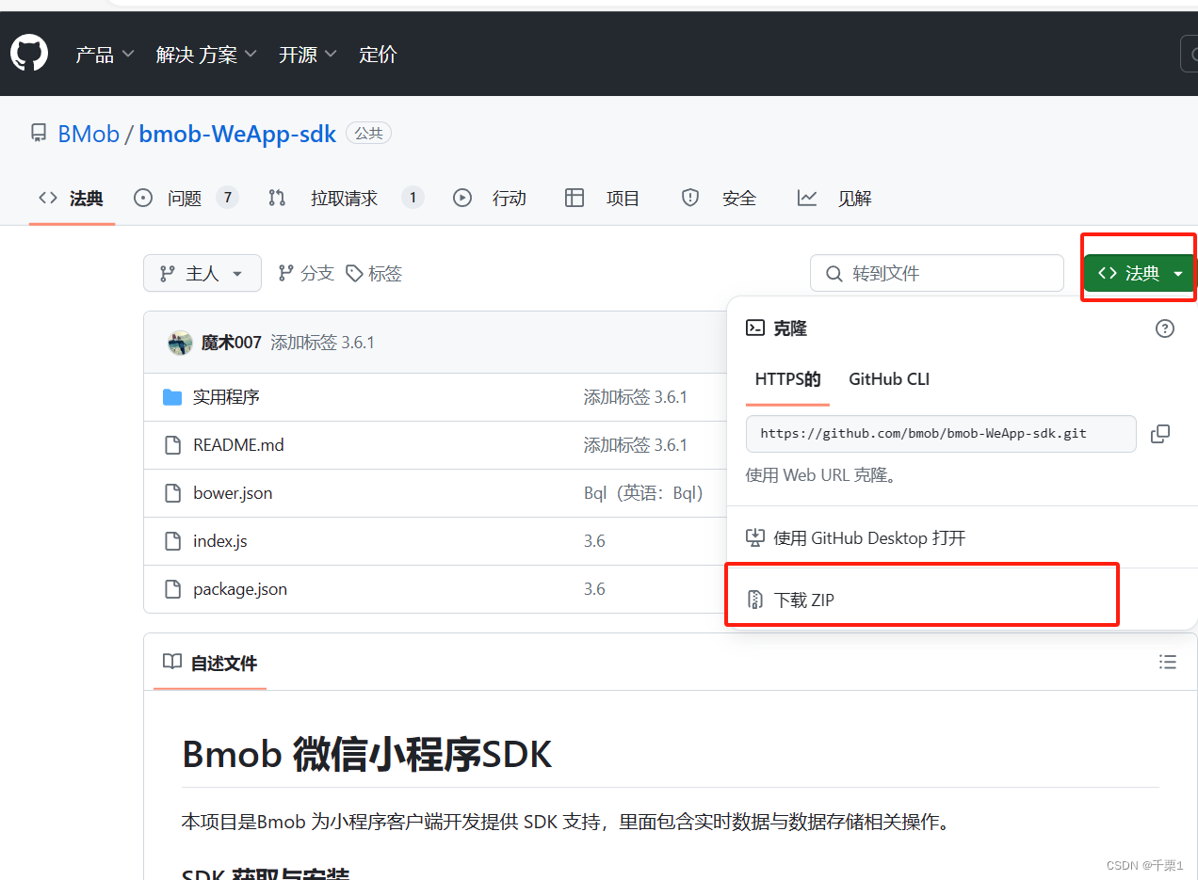Open the 问题 tab showing 7 issues
1198x880 pixels.
coord(185,198)
